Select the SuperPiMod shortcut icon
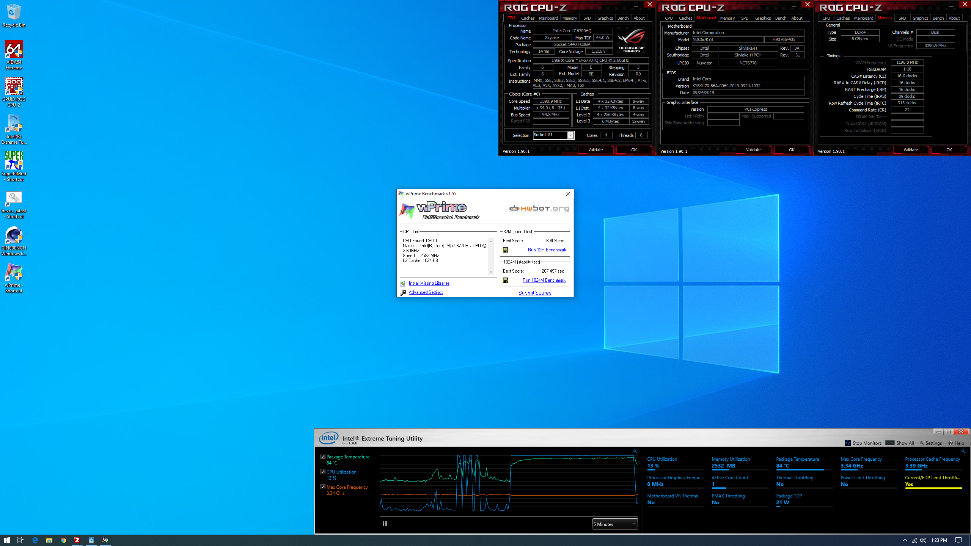This screenshot has width=971, height=546. [14, 166]
